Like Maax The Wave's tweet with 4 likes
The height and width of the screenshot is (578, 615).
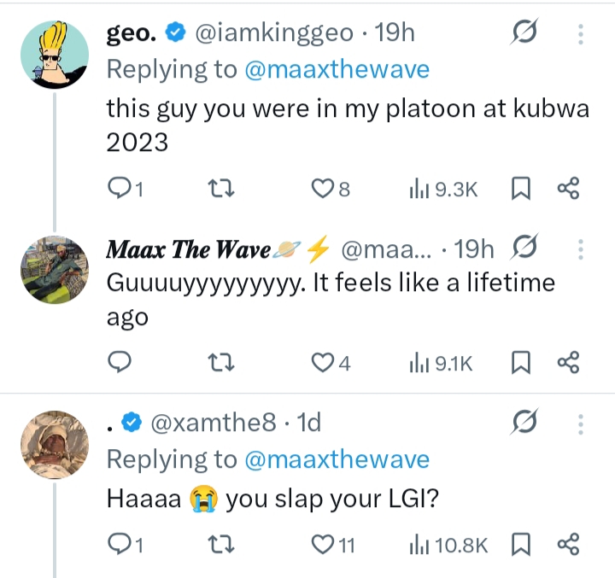[x=322, y=364]
